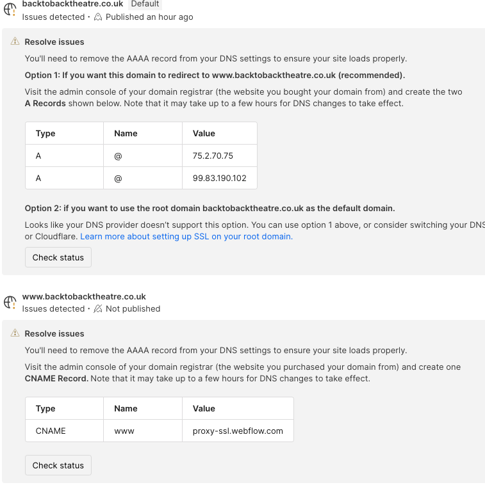Click the Not published status text
The width and height of the screenshot is (485, 501).
pos(133,309)
